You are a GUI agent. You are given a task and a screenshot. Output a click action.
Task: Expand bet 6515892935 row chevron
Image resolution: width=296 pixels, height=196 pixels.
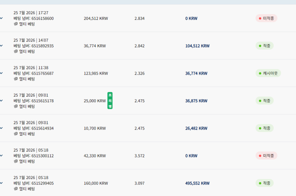[x=1, y=46]
